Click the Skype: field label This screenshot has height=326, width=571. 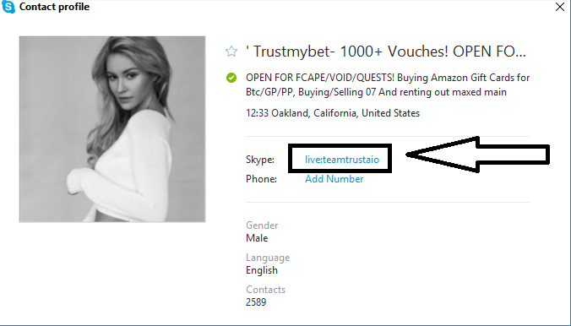point(260,160)
